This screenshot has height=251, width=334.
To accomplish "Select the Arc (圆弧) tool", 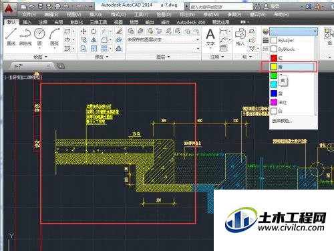I will click(x=54, y=36).
